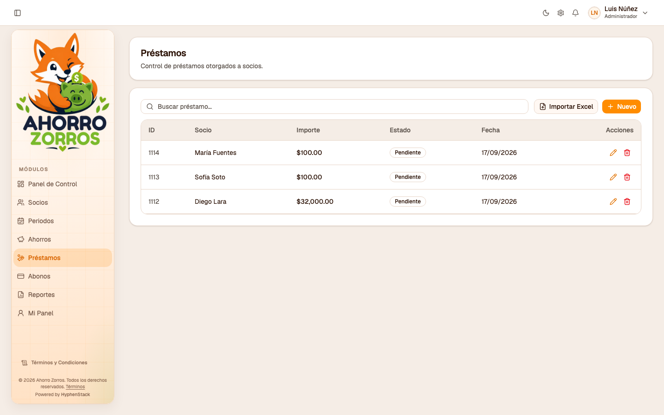Viewport: 664px width, 415px height.
Task: Open the Periodos module
Action: [63, 221]
